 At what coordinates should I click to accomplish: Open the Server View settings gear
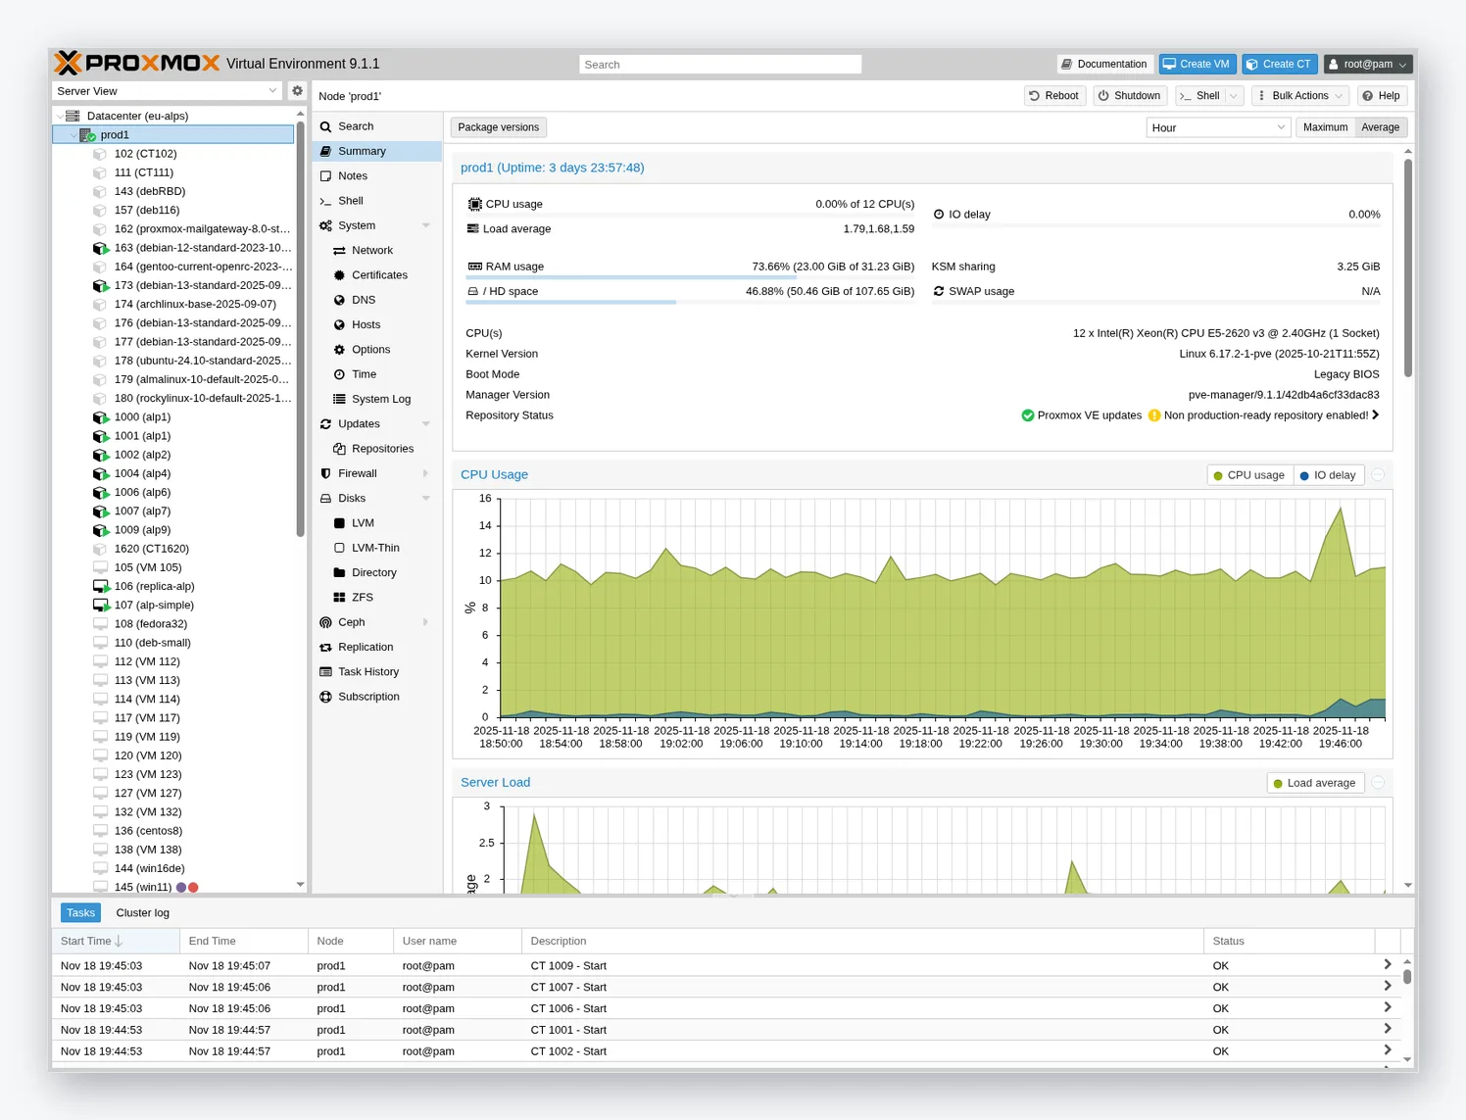point(297,90)
